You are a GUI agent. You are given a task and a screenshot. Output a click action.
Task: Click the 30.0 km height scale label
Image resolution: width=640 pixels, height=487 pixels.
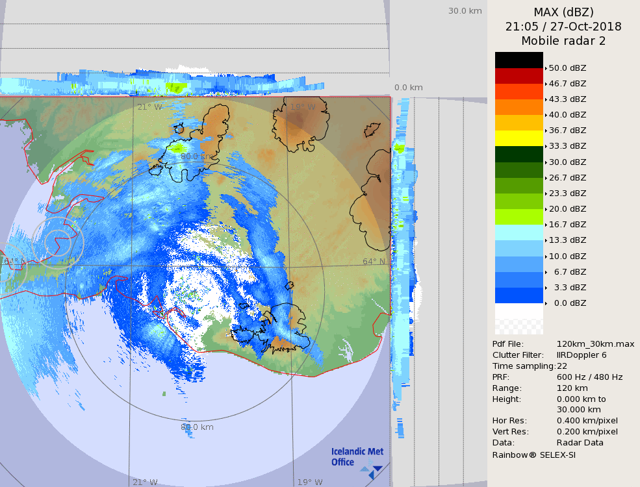point(465,10)
